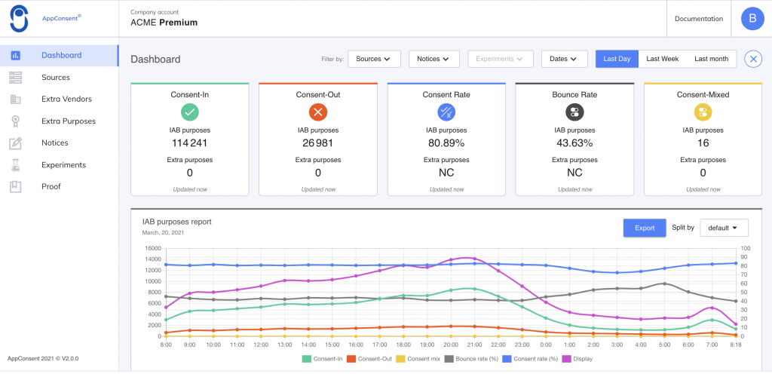The width and height of the screenshot is (772, 374).
Task: Clear filters with the circled X icon
Action: point(752,59)
